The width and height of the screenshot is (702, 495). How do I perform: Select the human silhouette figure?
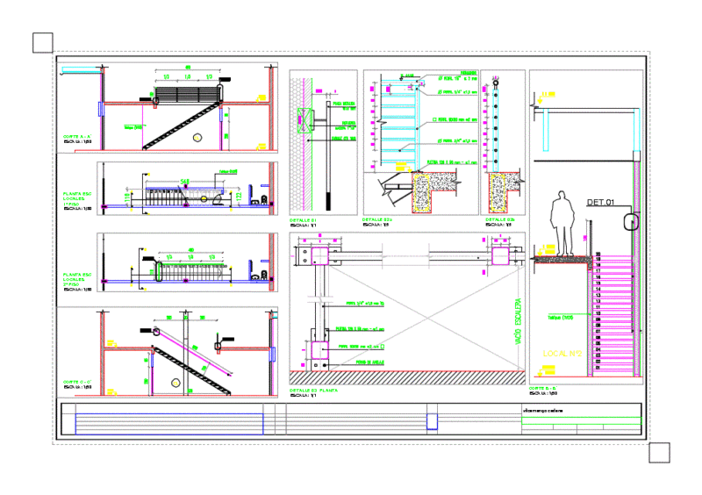(x=562, y=223)
